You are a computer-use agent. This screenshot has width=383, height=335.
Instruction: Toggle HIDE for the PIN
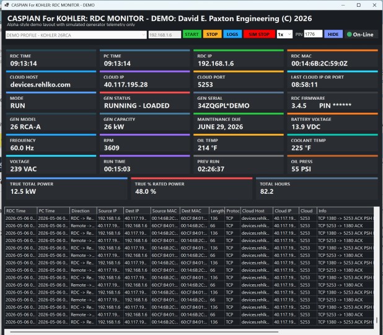pos(333,35)
